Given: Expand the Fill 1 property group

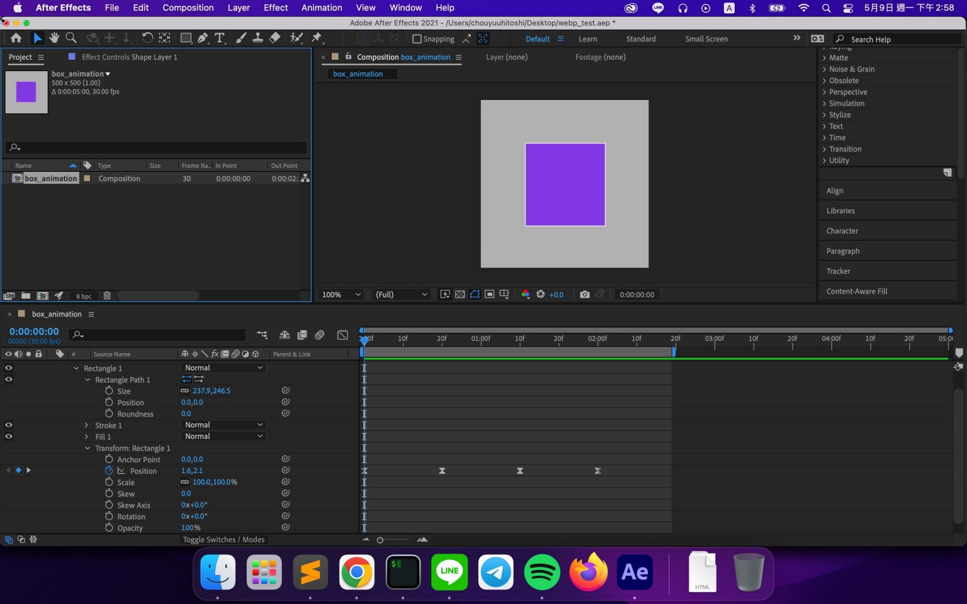Looking at the screenshot, I should [x=87, y=437].
